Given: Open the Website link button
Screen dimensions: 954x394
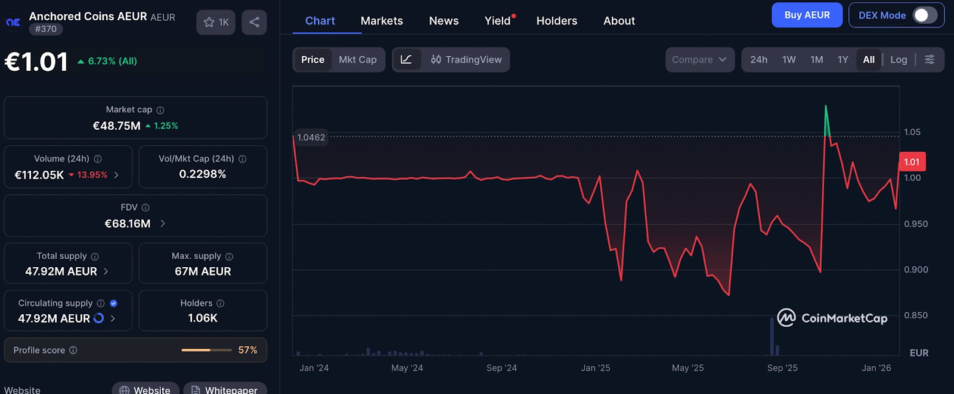Looking at the screenshot, I should (x=145, y=388).
